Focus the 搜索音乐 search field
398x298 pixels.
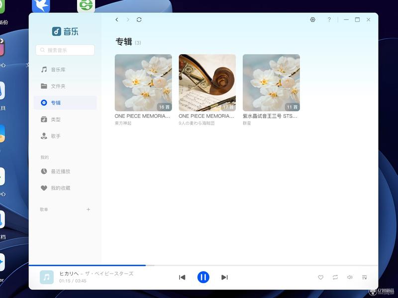coord(65,50)
